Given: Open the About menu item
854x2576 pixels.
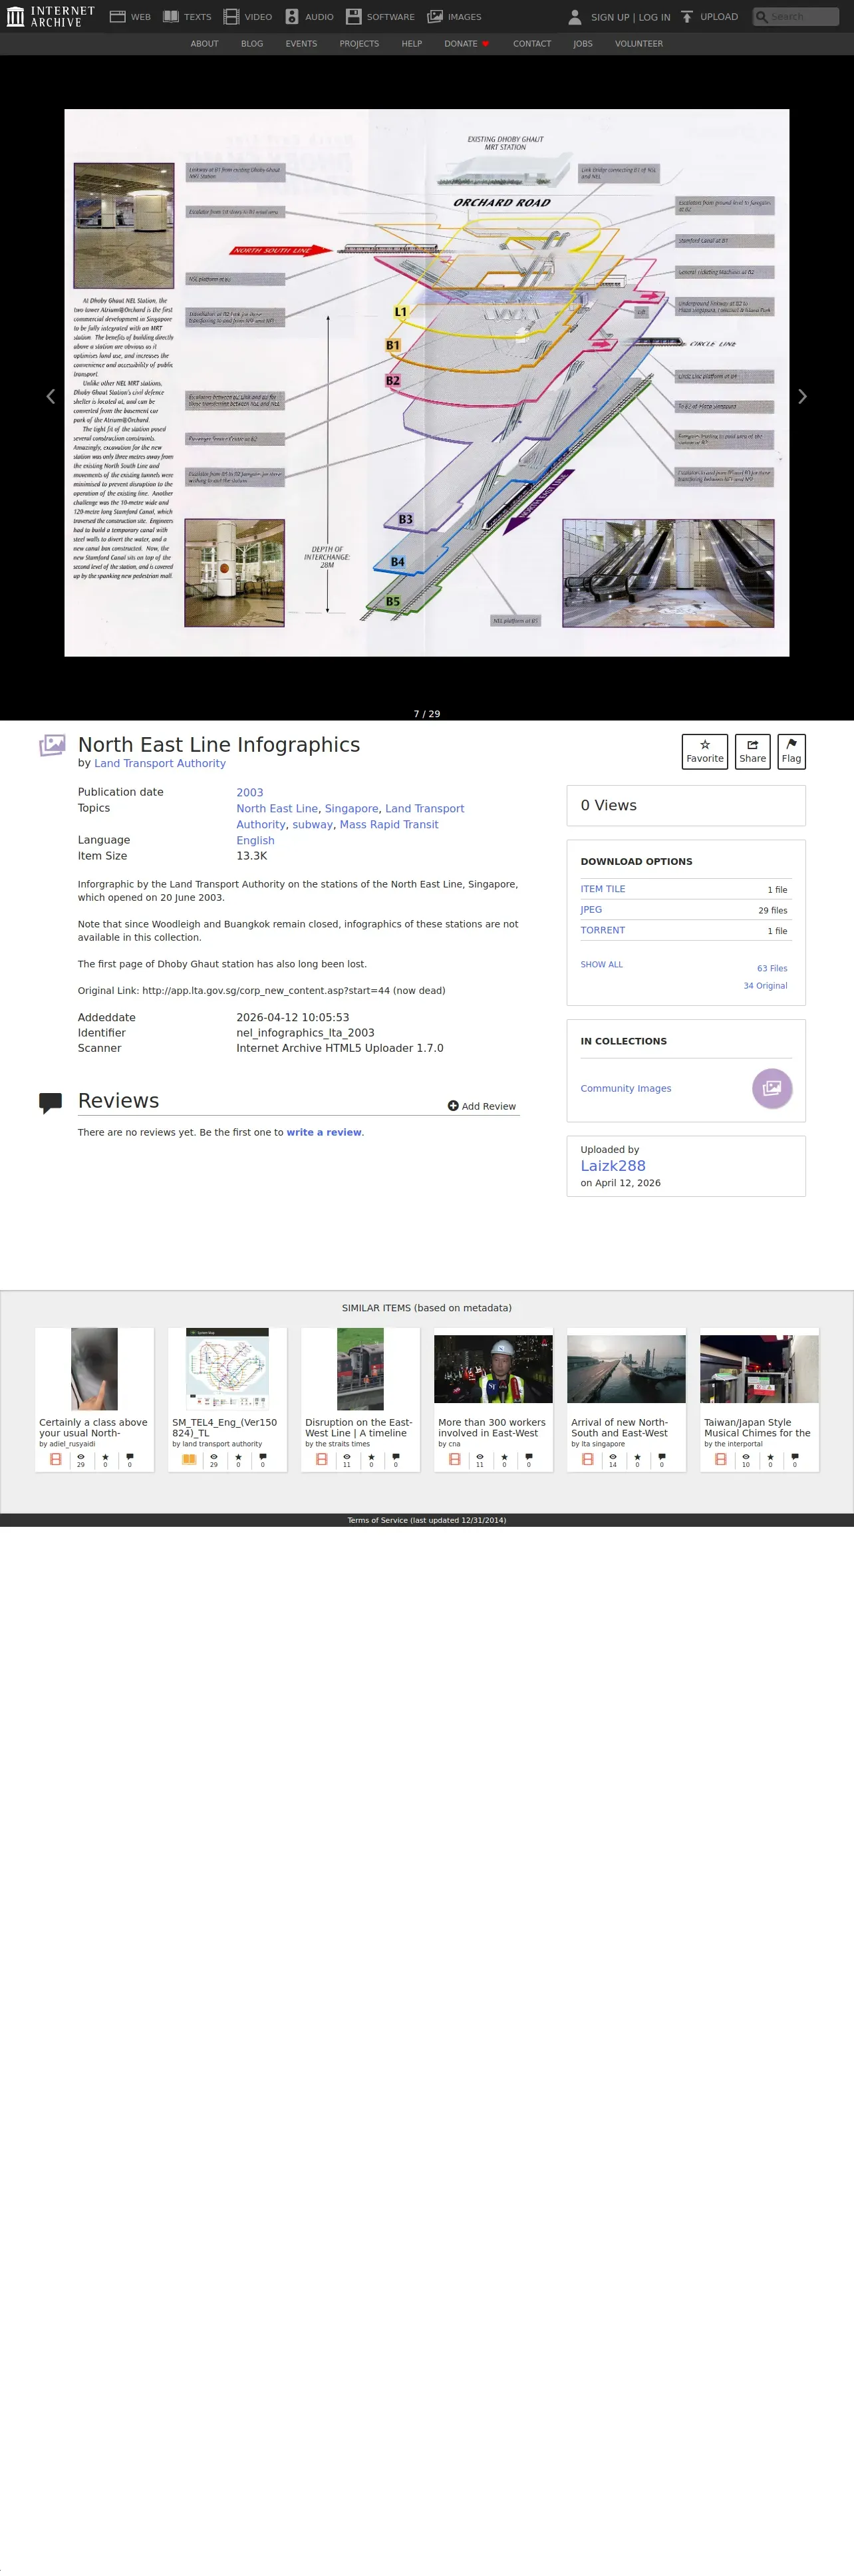Looking at the screenshot, I should click(x=204, y=44).
